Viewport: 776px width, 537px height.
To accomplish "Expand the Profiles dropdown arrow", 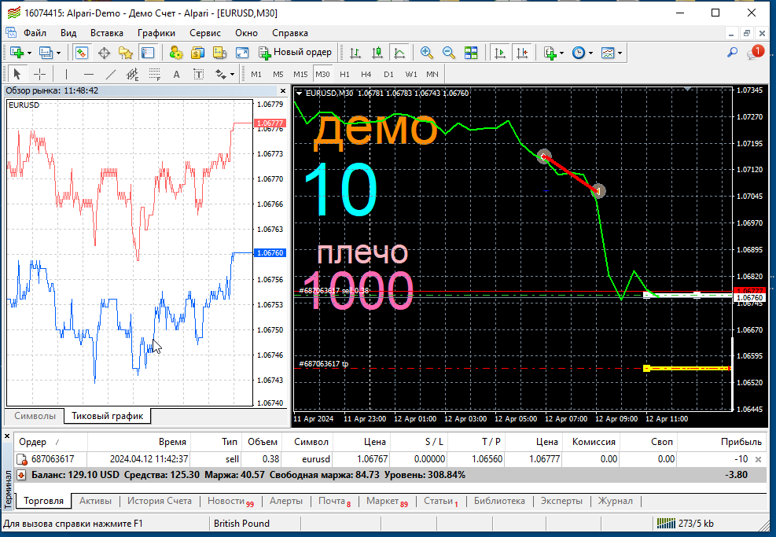I will coord(58,53).
